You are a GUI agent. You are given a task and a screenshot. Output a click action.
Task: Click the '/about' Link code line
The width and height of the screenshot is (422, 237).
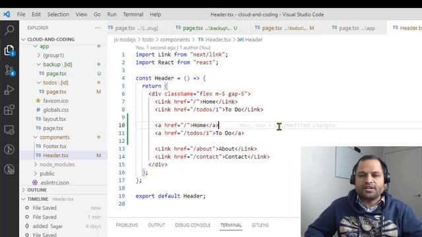pos(206,149)
